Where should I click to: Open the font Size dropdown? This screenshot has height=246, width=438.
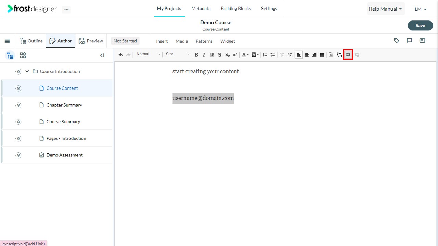click(177, 54)
